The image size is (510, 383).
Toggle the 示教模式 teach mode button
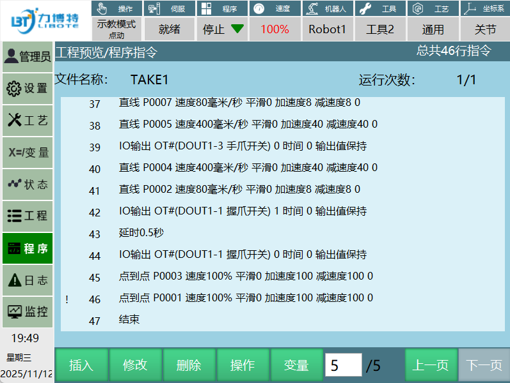(x=116, y=29)
